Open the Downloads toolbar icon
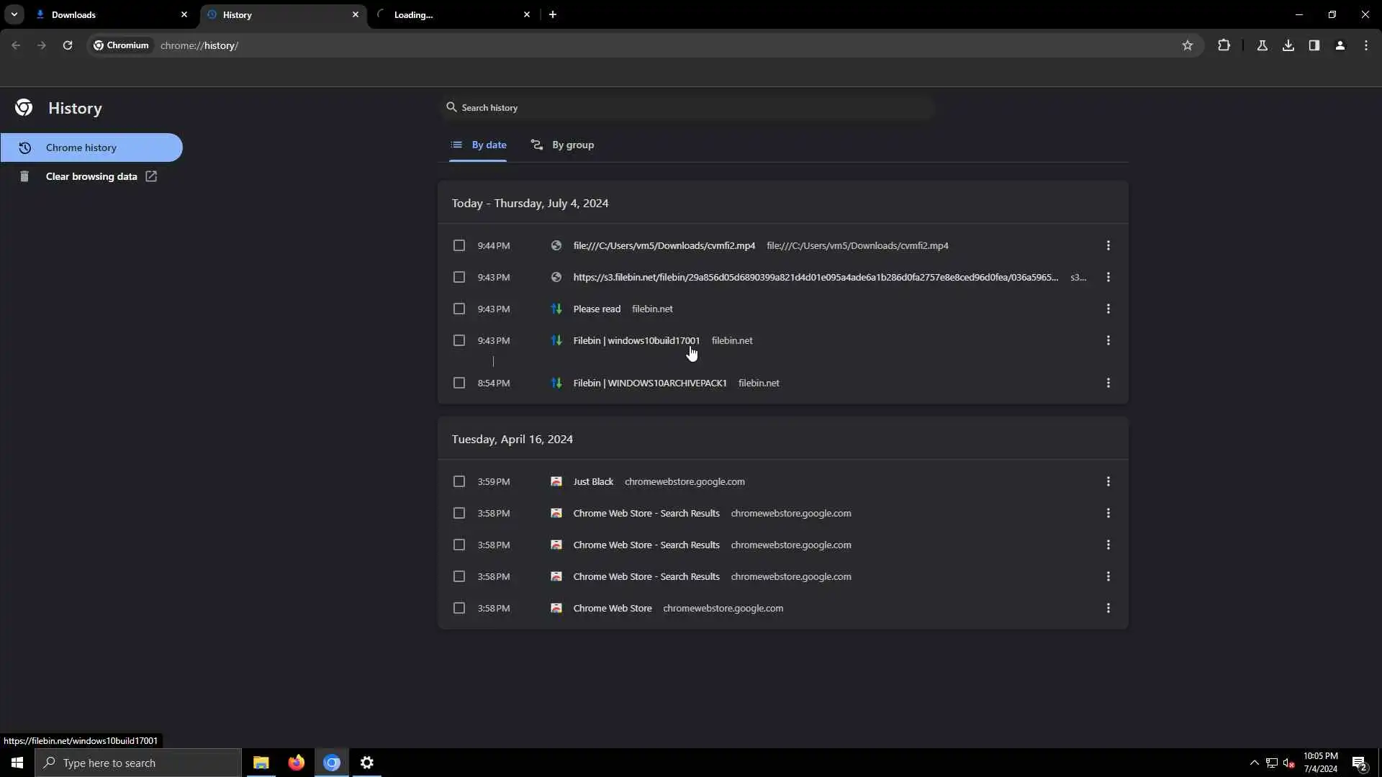This screenshot has width=1382, height=777. (1288, 45)
